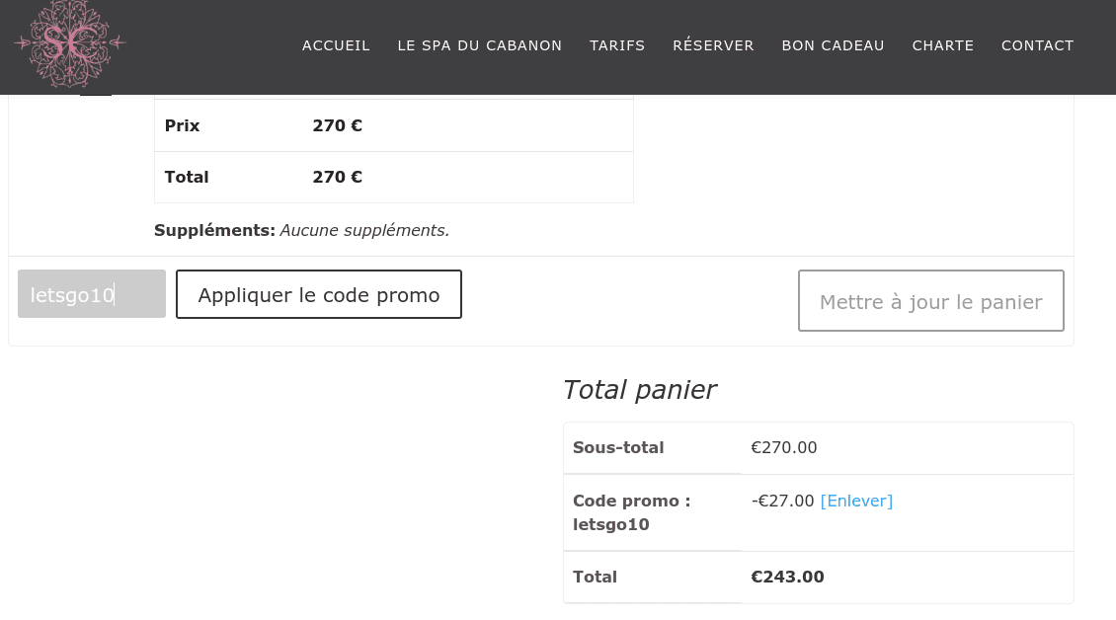The height and width of the screenshot is (620, 1116).
Task: Click the final total €243.00 value
Action: (x=787, y=578)
